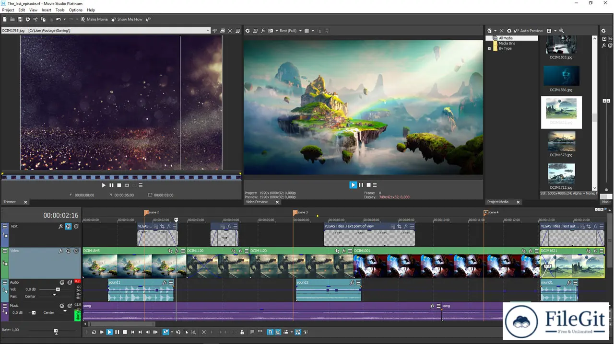Click the Show Me How button
Screen dimensions: 614x345
tap(127, 19)
